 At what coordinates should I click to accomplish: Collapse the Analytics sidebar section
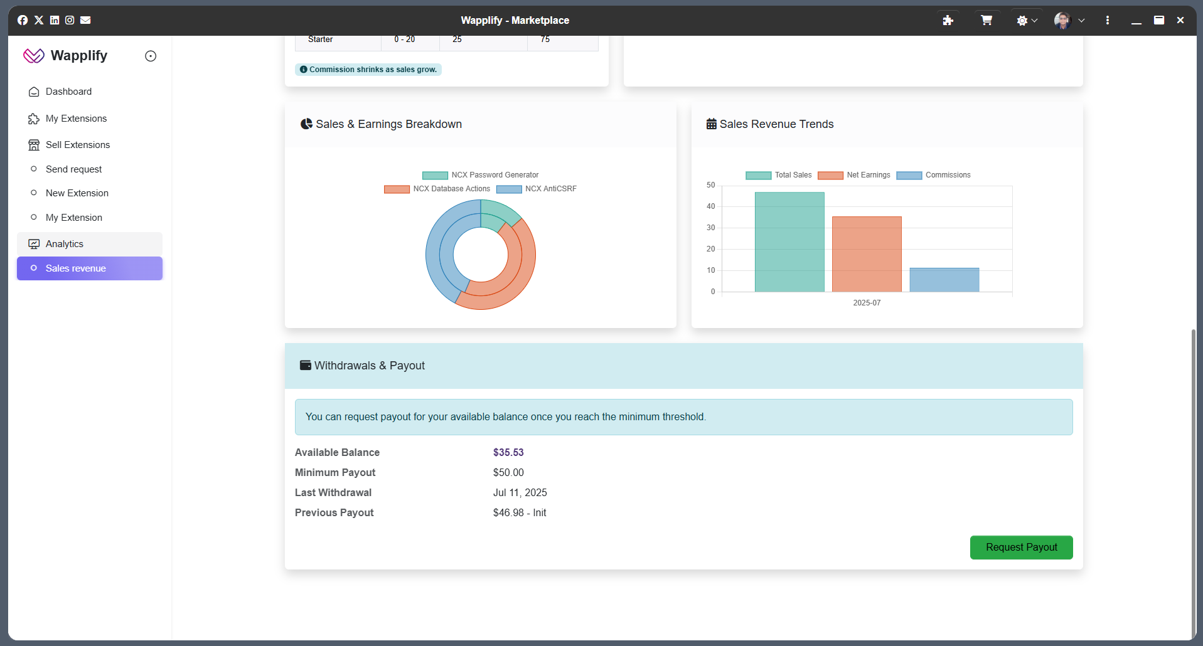click(90, 244)
